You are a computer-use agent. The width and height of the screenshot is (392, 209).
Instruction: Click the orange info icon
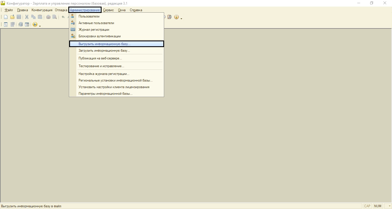[x=176, y=17]
